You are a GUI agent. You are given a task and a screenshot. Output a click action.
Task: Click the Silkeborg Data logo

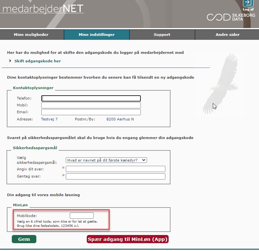pos(228,17)
